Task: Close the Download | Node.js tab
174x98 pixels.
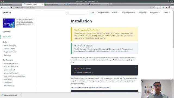Action: click(64, 4)
